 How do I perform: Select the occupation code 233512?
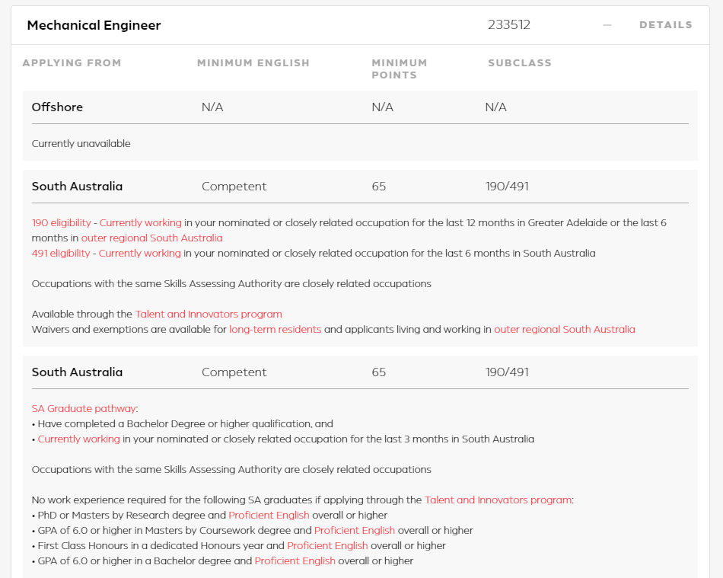(508, 25)
